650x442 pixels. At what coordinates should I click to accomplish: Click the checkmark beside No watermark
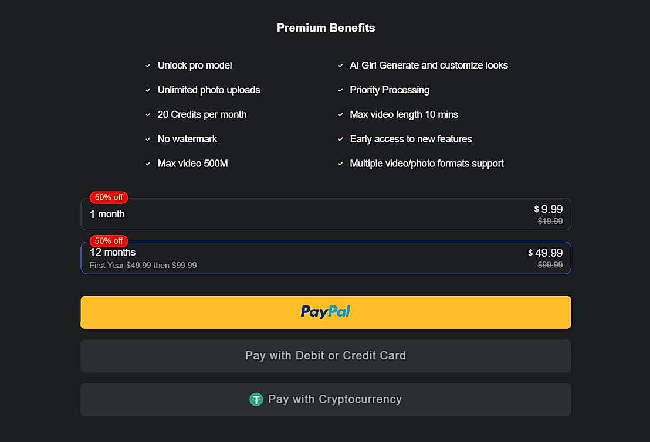coord(148,139)
